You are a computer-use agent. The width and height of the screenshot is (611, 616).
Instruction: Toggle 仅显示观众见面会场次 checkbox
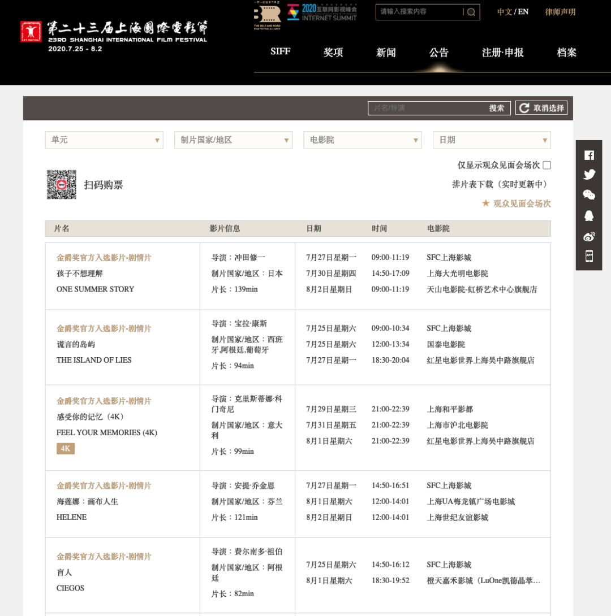[547, 165]
